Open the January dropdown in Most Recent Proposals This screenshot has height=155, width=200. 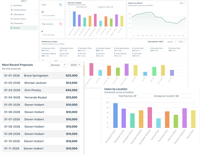[58, 65]
